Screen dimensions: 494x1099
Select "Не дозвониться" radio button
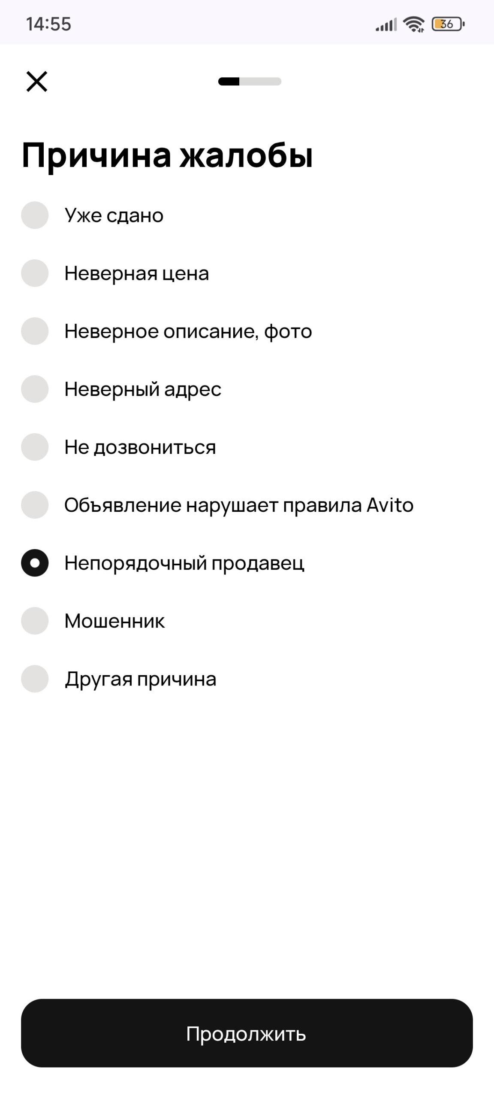coord(35,447)
